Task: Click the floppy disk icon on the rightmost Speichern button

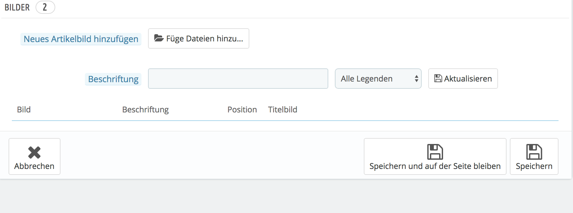Action: [x=534, y=152]
